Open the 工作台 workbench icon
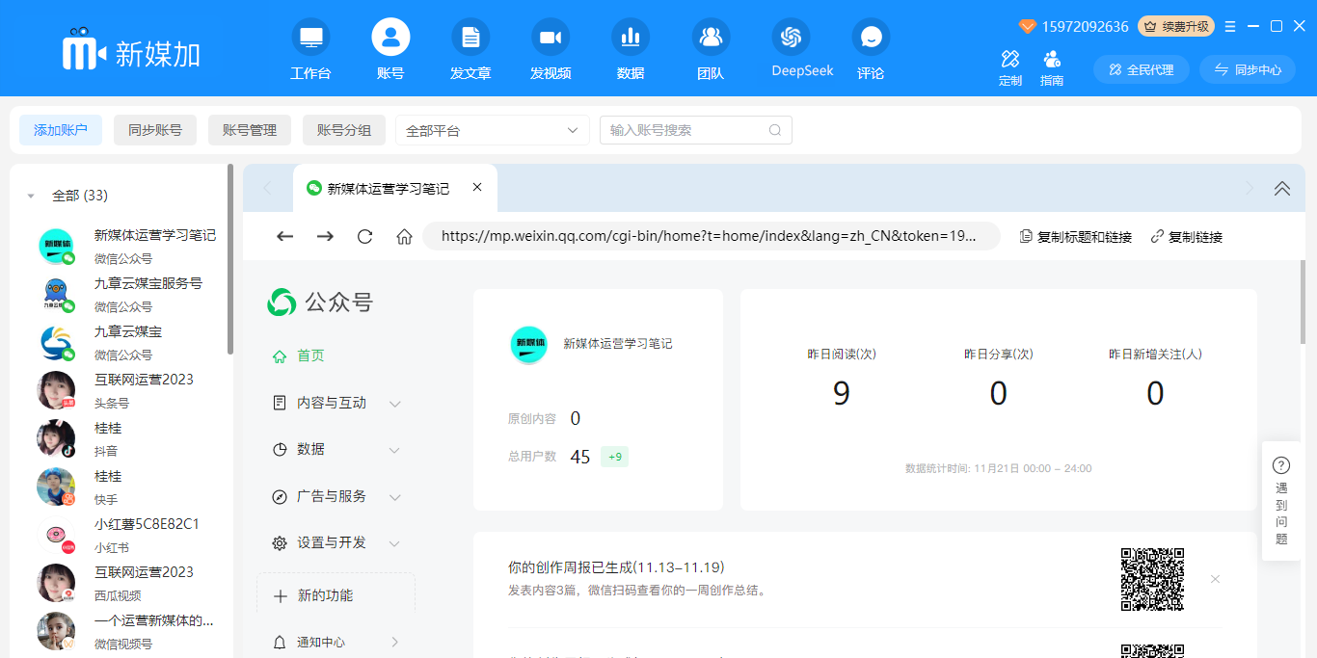Screen dimensions: 1317x658 pyautogui.click(x=310, y=39)
